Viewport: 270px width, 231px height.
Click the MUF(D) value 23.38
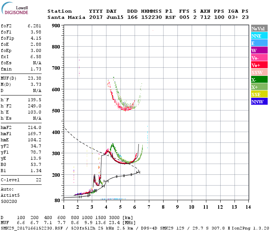pyautogui.click(x=34, y=79)
